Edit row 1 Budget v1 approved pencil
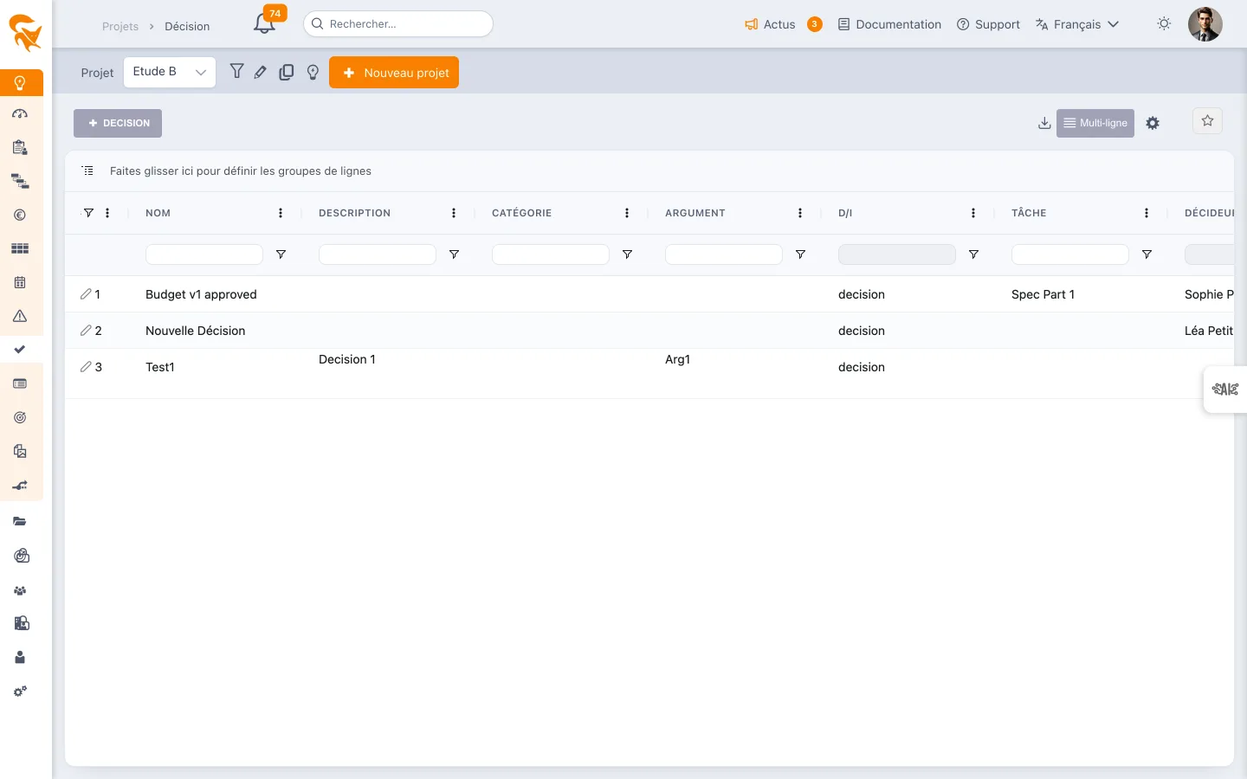 [86, 294]
